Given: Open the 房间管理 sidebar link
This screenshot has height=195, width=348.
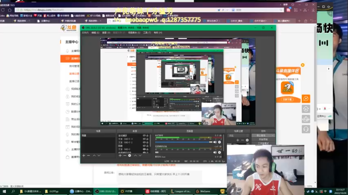Looking at the screenshot, I should click(x=74, y=66).
